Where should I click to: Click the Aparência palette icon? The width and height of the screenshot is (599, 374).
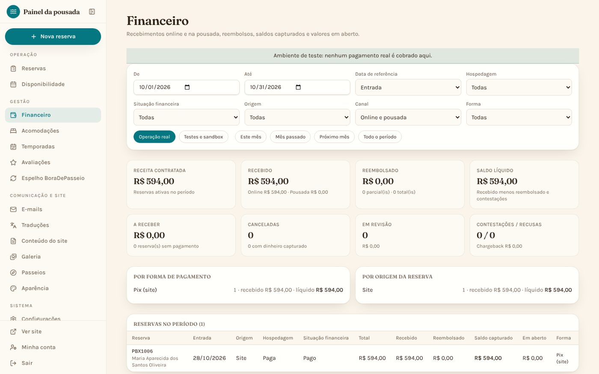13,289
